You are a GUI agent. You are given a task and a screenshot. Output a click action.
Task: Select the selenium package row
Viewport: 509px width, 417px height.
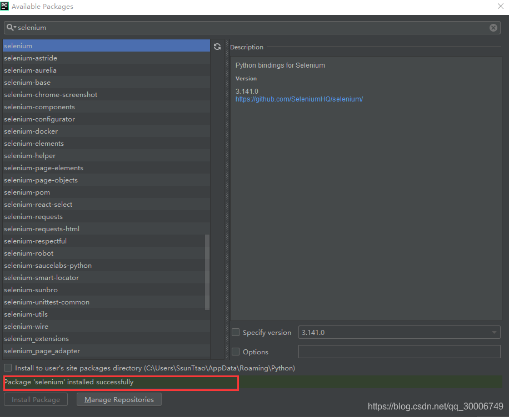106,45
